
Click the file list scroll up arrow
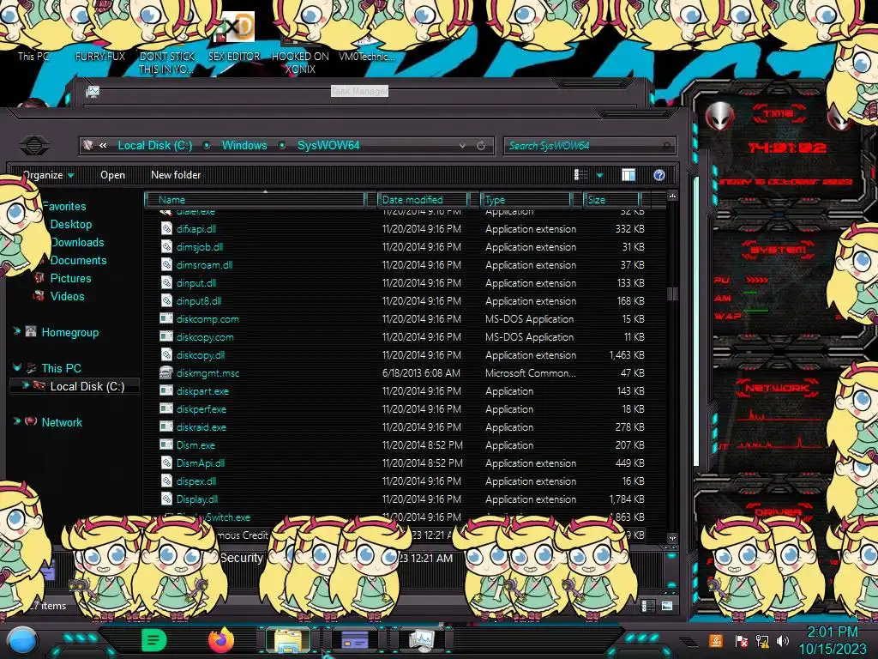(x=672, y=196)
